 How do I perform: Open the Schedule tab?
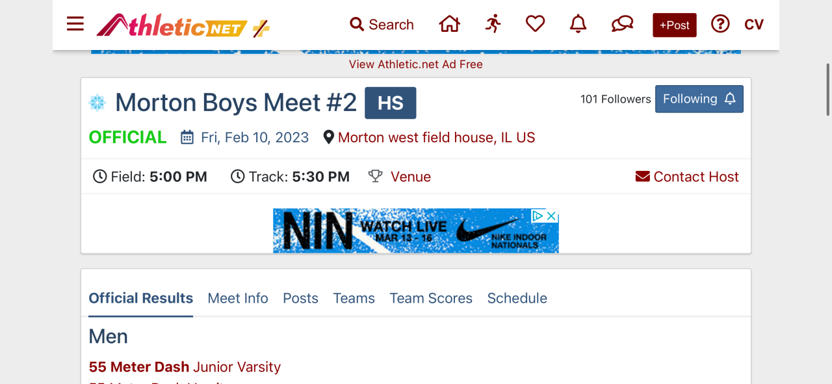pos(517,298)
